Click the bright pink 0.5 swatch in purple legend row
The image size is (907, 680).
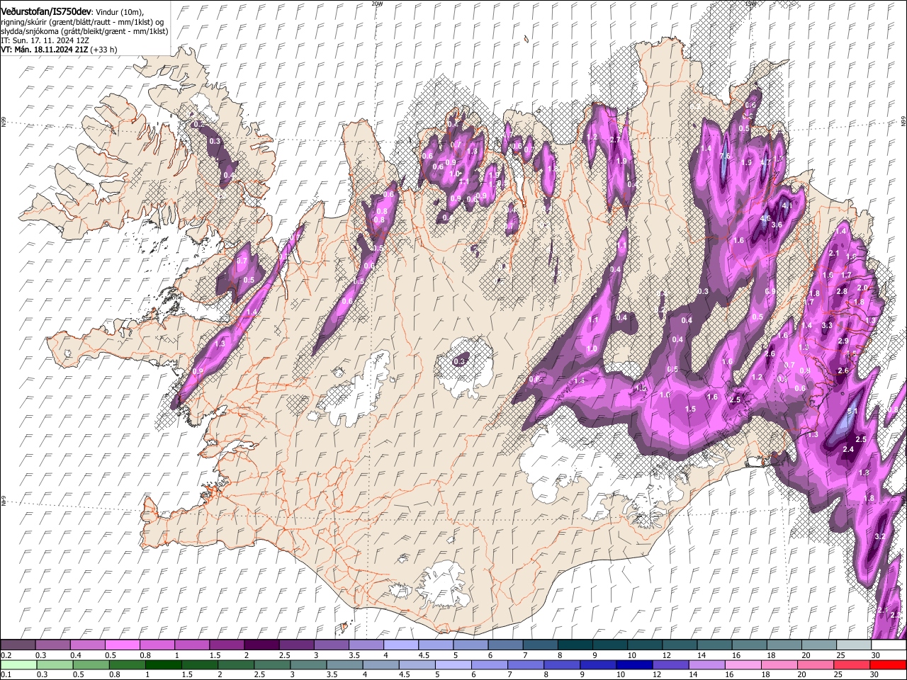(x=122, y=645)
